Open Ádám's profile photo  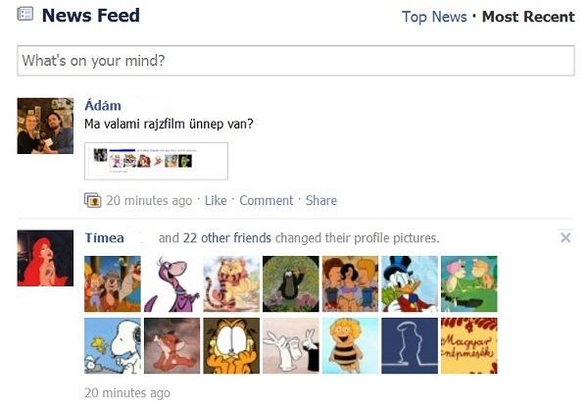(x=45, y=126)
